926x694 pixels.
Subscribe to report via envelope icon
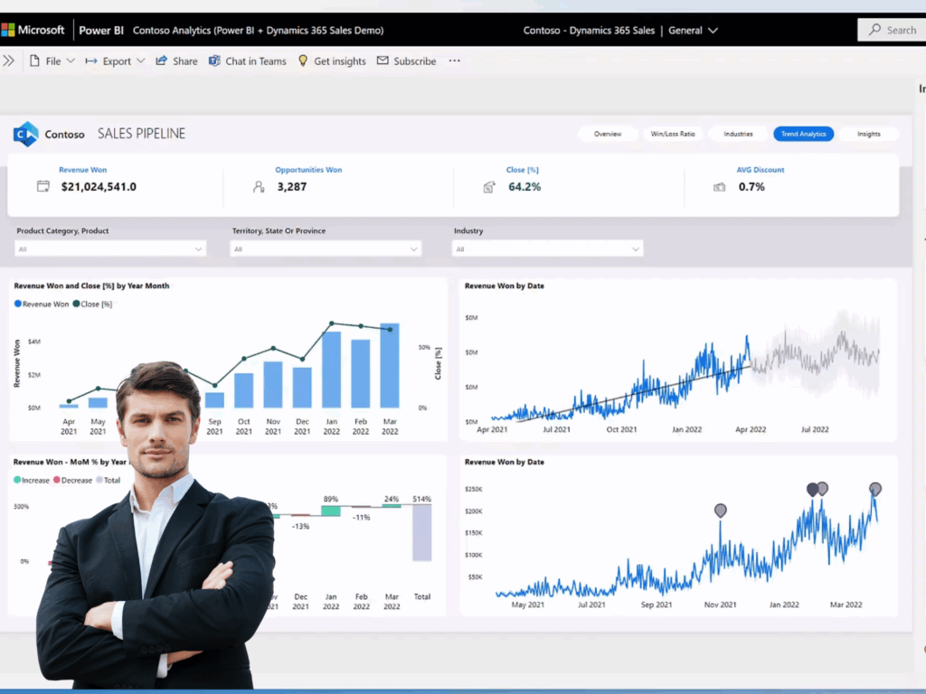click(383, 61)
